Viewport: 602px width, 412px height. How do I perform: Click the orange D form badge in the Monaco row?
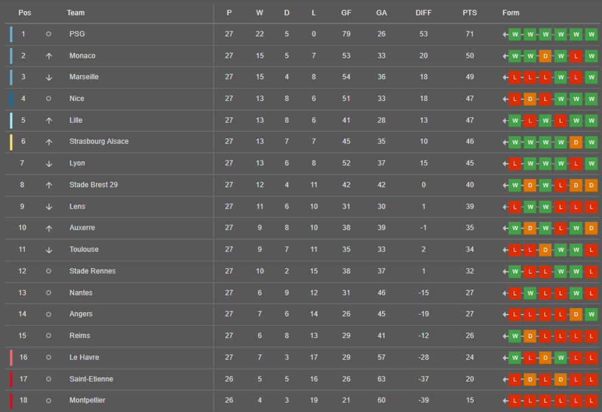(x=545, y=57)
